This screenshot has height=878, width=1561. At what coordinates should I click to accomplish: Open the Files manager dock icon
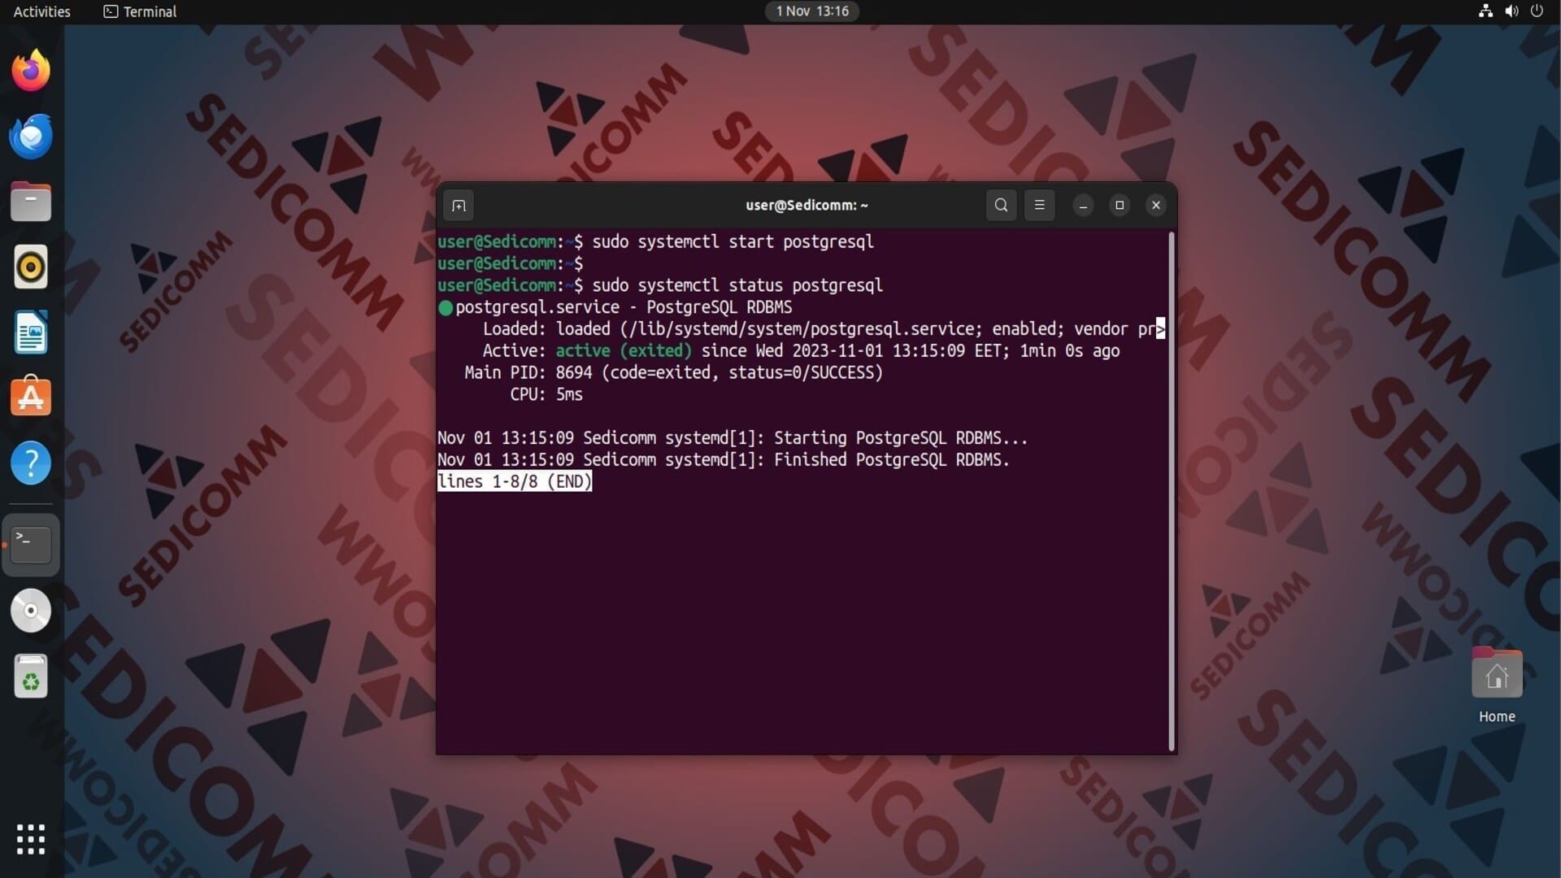click(31, 202)
